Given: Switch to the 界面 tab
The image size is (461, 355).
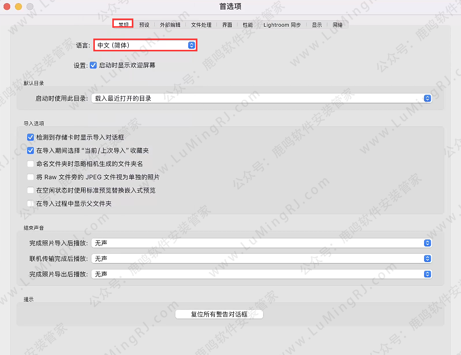Looking at the screenshot, I should (x=227, y=24).
